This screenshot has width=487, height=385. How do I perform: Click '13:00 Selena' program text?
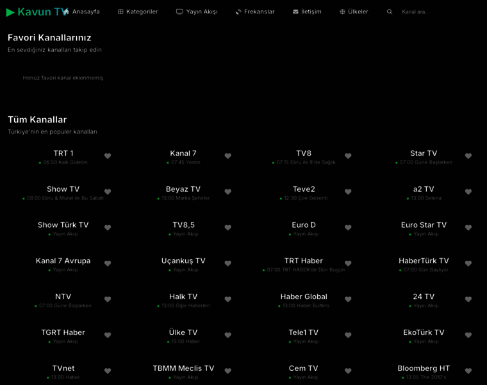click(x=426, y=198)
